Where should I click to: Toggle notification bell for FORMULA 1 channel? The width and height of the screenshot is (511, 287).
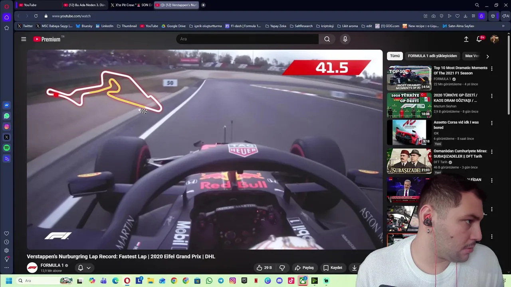80,268
